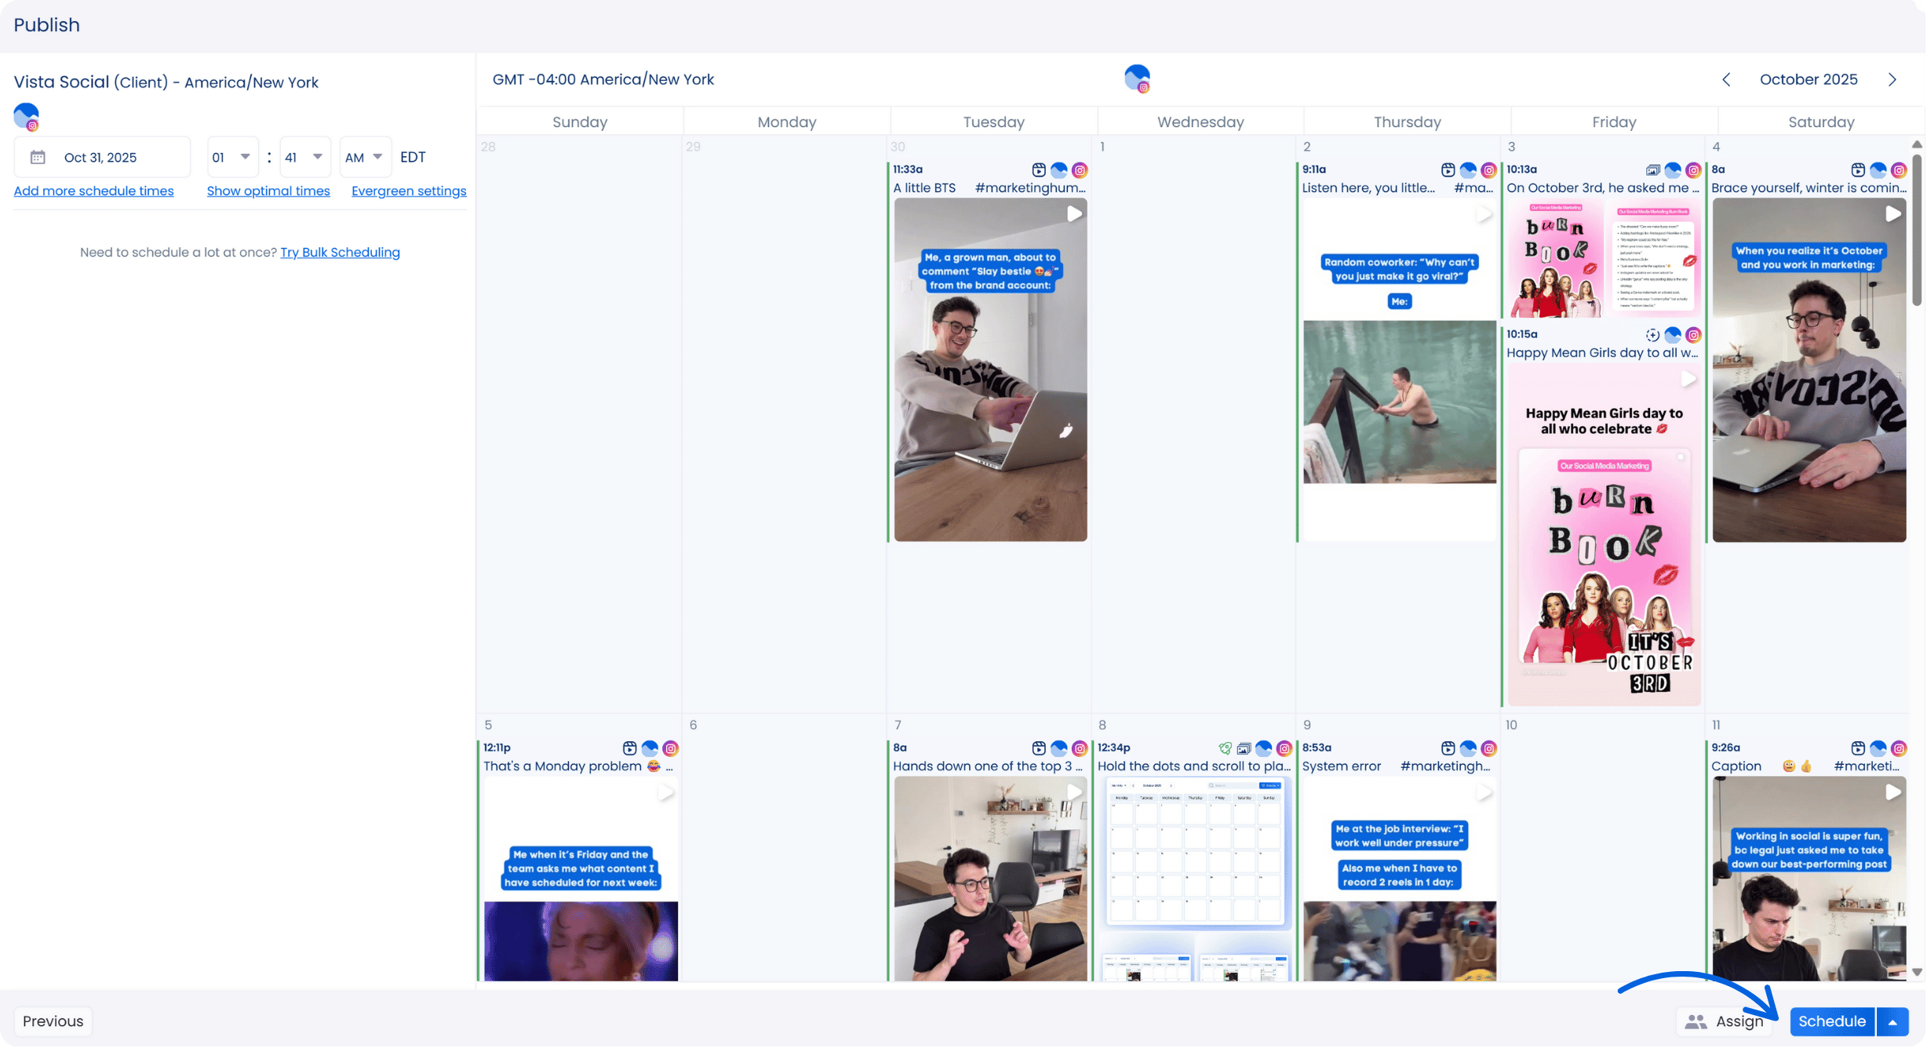
Task: Toggle Vista Social profile avatar in left panel
Action: (x=26, y=117)
